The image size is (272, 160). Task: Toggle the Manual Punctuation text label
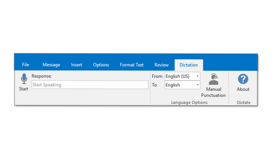click(x=213, y=92)
